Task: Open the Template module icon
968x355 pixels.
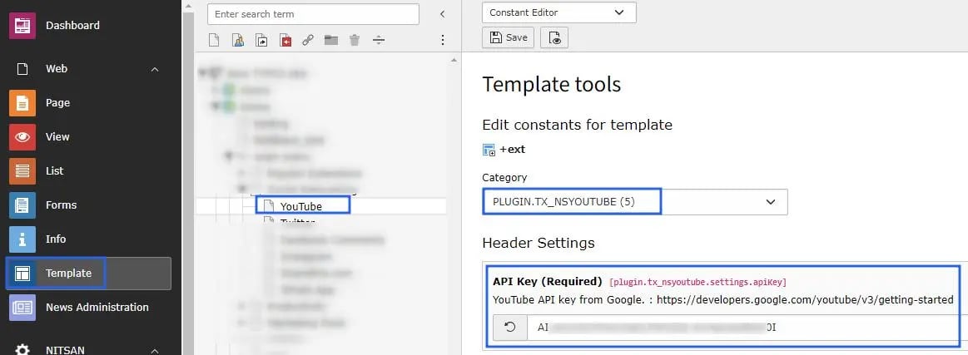Action: point(22,273)
